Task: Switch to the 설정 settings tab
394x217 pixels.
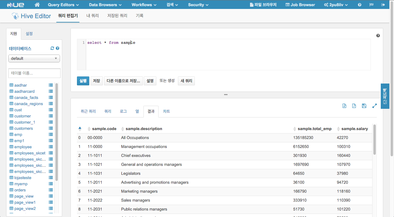Action: click(x=29, y=34)
